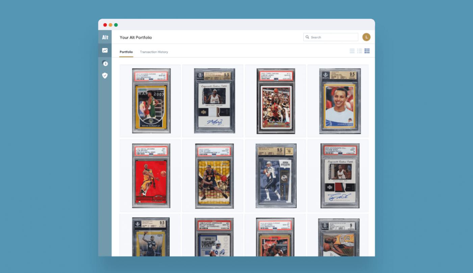Open the portfolio chart icon in sidebar

click(105, 50)
